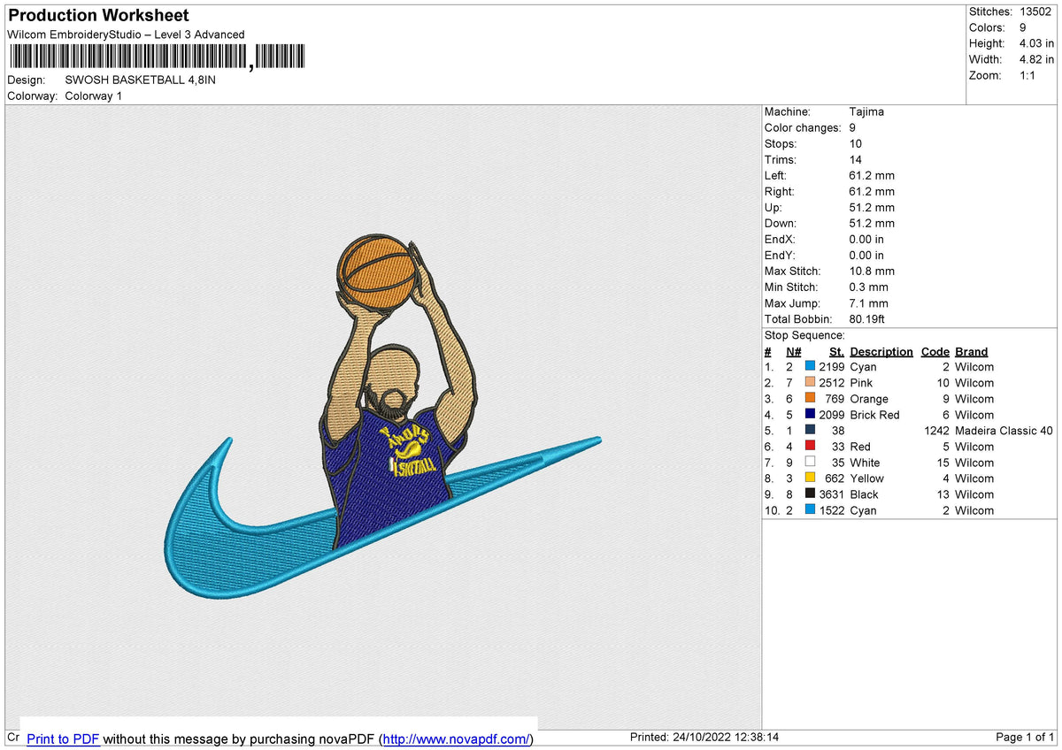The height and width of the screenshot is (750, 1062).
Task: Click the Down margin label
Action: pyautogui.click(x=781, y=223)
